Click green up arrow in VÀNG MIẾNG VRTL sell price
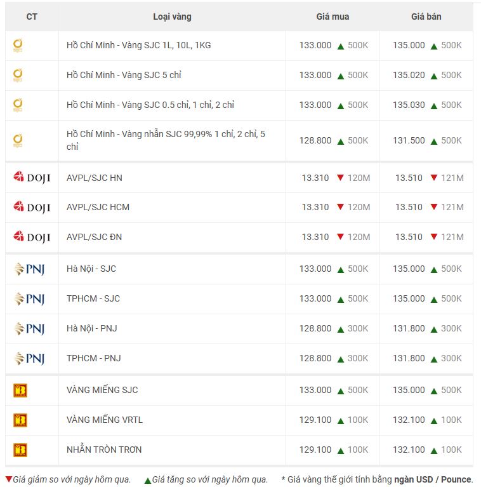The width and height of the screenshot is (481, 487). (x=434, y=421)
